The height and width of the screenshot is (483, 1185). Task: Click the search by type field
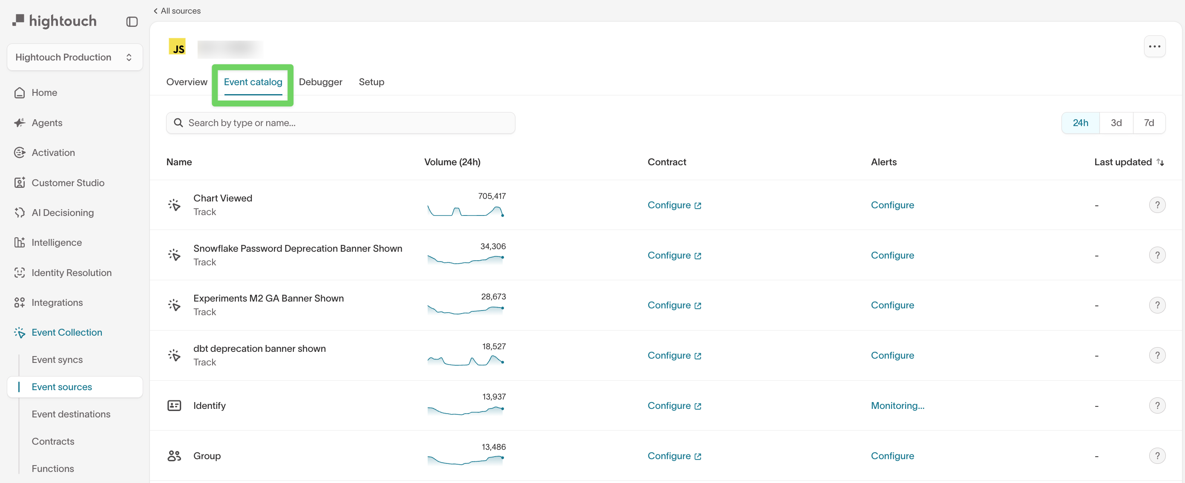pos(340,123)
